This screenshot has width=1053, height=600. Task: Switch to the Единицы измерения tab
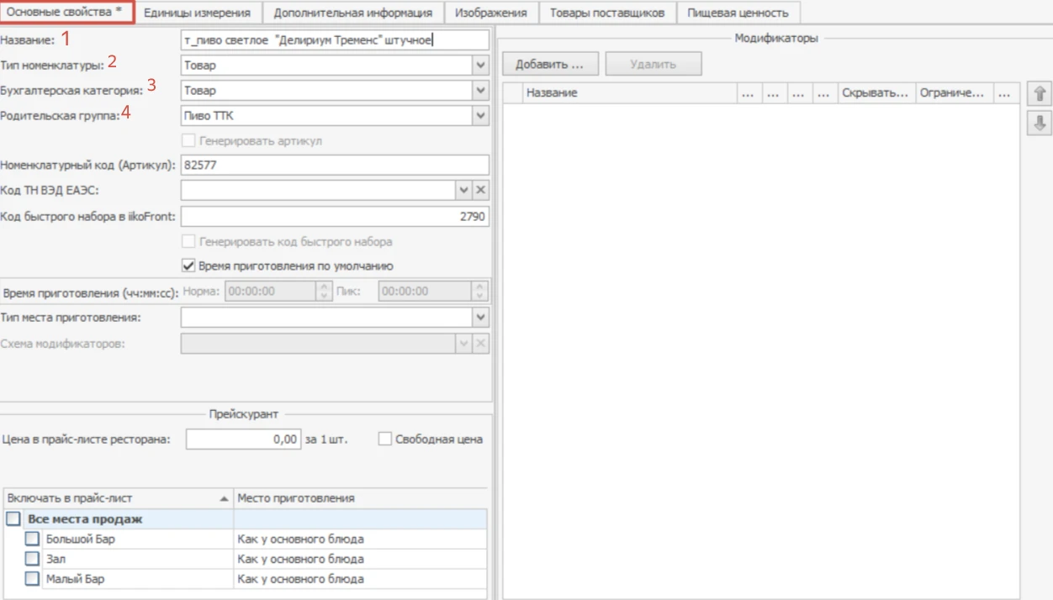click(198, 13)
